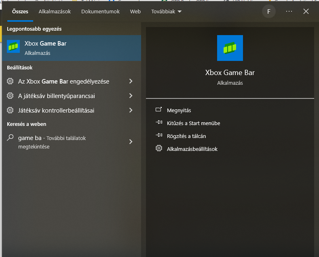
Task: Click Megnyitás to open the app
Action: 179,111
